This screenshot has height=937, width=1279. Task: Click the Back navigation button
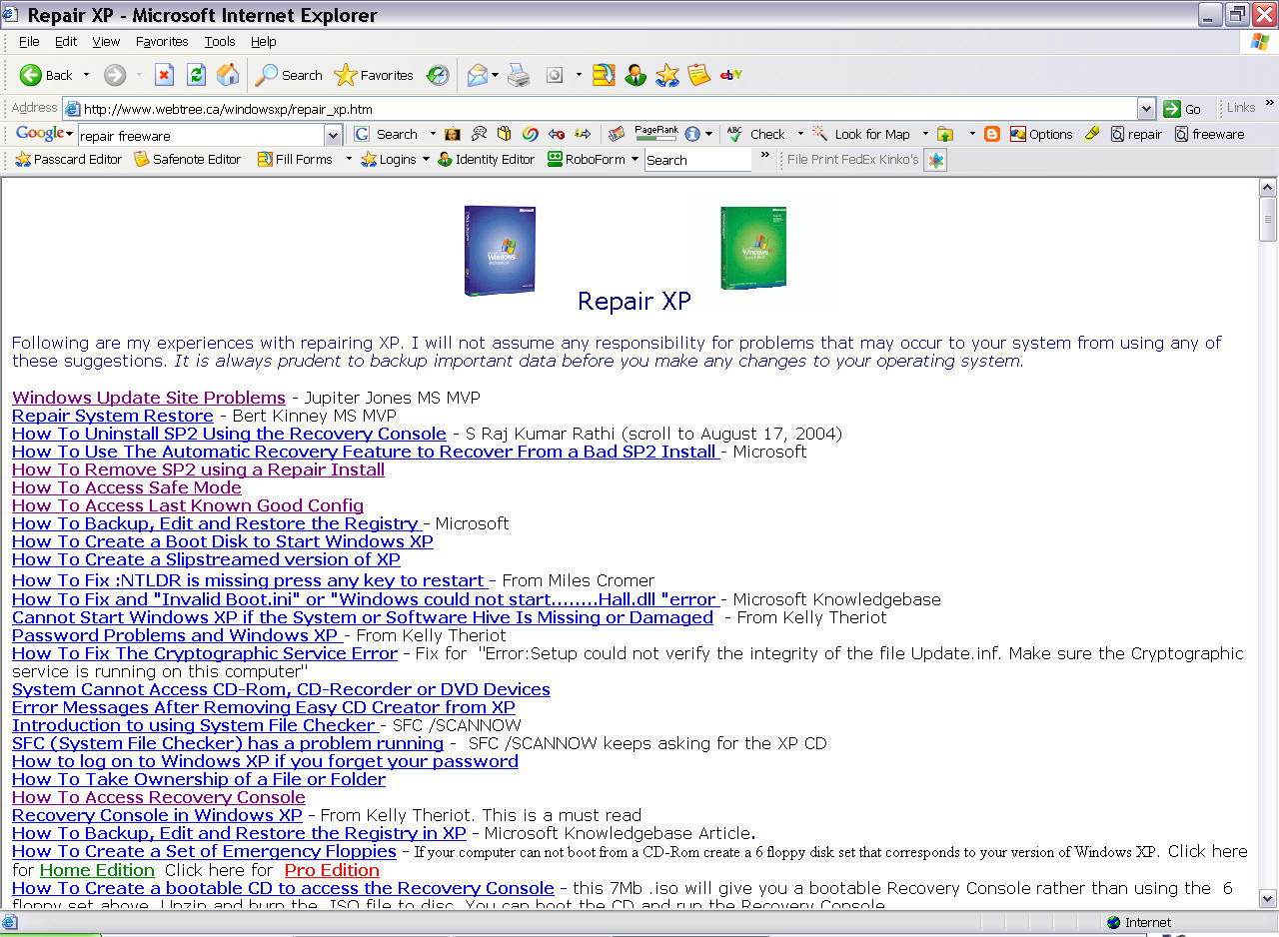[x=46, y=75]
